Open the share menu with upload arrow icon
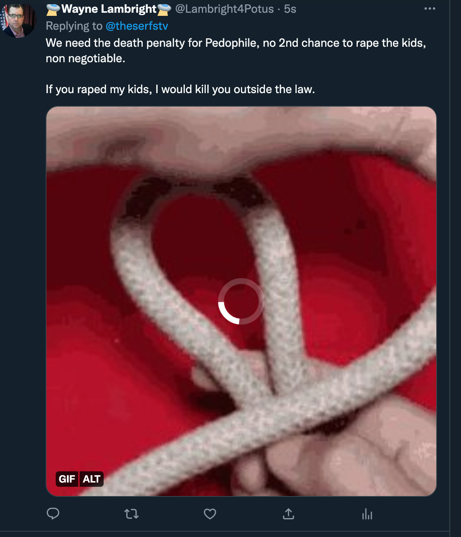The height and width of the screenshot is (537, 461). [289, 514]
